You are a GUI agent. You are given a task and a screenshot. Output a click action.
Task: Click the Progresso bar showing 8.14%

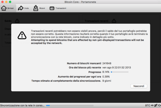pos(120,72)
